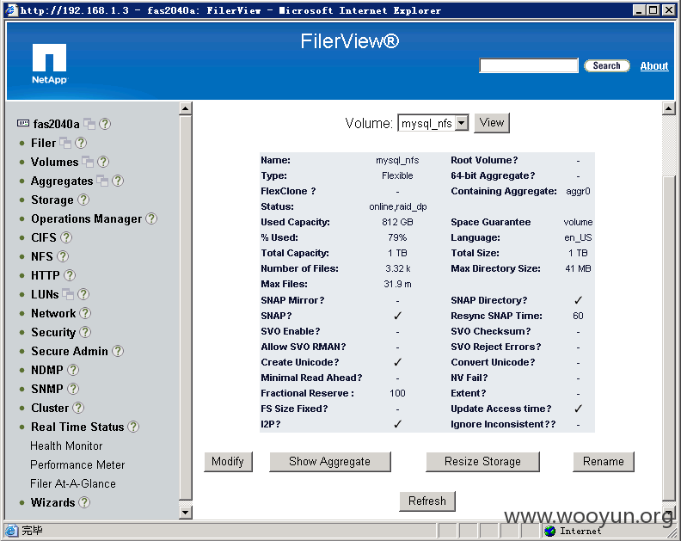Open the NDMP menu section
681x541 pixels.
tap(47, 370)
